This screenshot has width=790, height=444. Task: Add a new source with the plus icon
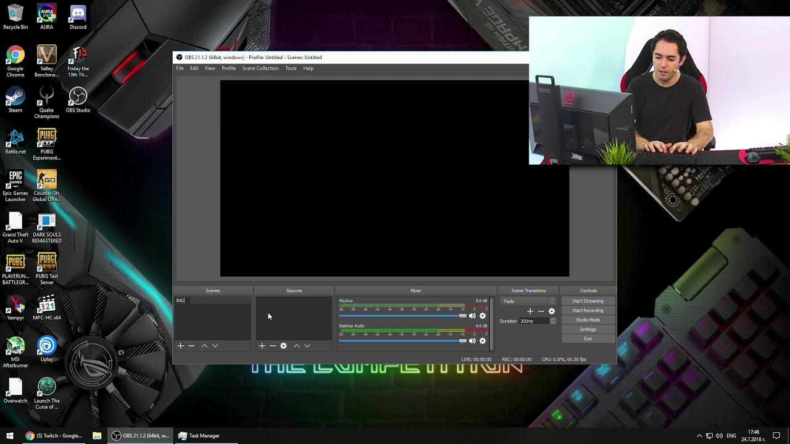262,346
